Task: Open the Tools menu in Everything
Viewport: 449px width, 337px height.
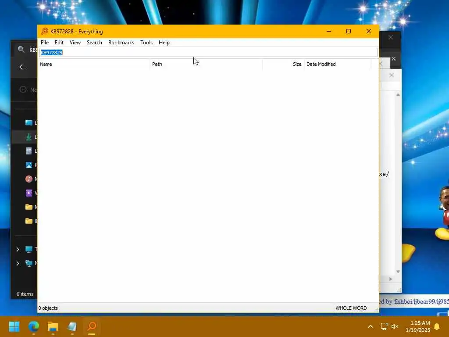Action: pos(146,43)
